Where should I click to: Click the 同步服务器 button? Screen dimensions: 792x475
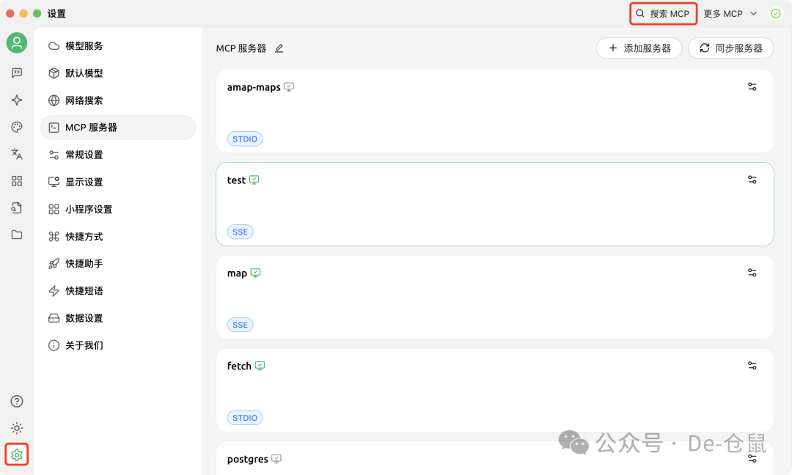tap(730, 48)
